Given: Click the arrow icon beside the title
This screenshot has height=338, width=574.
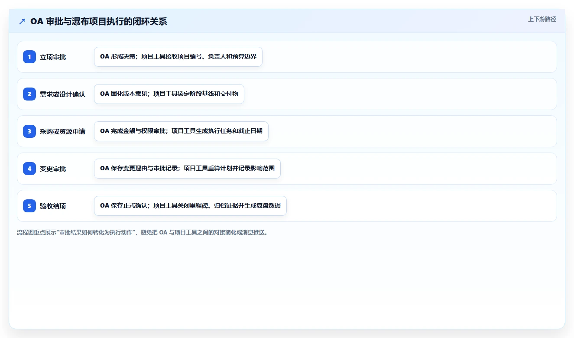Looking at the screenshot, I should [22, 21].
